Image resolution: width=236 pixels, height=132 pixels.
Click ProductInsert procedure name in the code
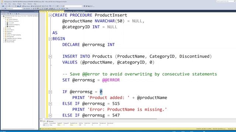coord(111,15)
